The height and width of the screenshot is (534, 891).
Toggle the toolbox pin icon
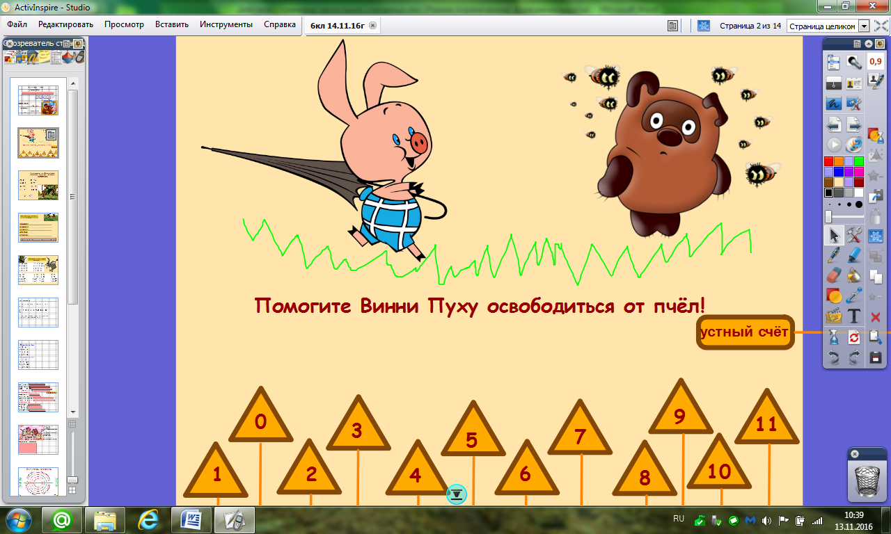[878, 43]
